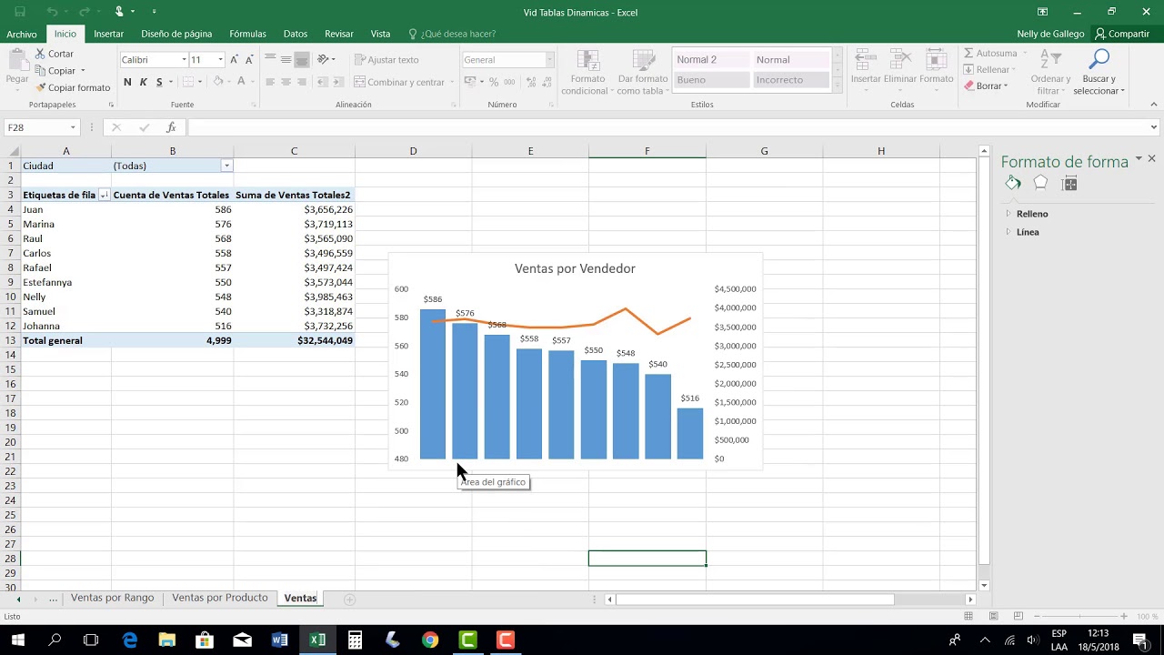Open Ventas por Producto sheet tab
The image size is (1164, 655).
tap(220, 598)
